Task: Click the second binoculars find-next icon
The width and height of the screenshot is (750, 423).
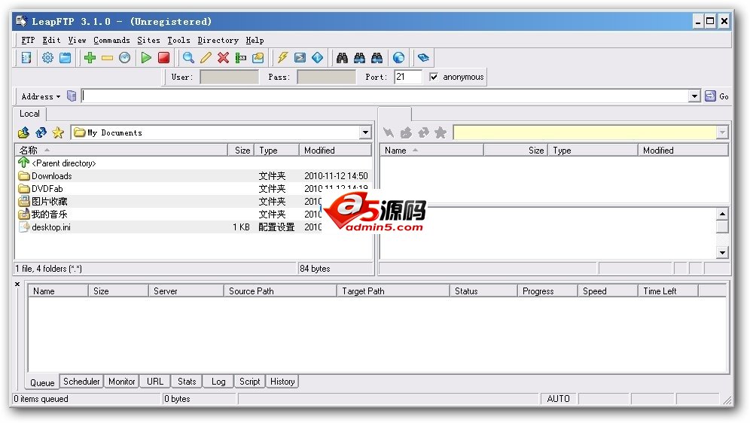Action: (x=359, y=58)
